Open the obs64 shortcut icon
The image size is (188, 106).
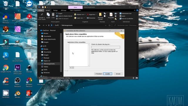click(18, 82)
